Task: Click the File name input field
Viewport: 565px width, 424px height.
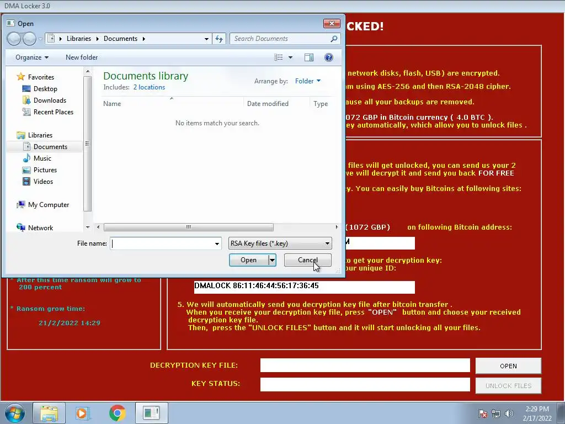Action: click(162, 243)
